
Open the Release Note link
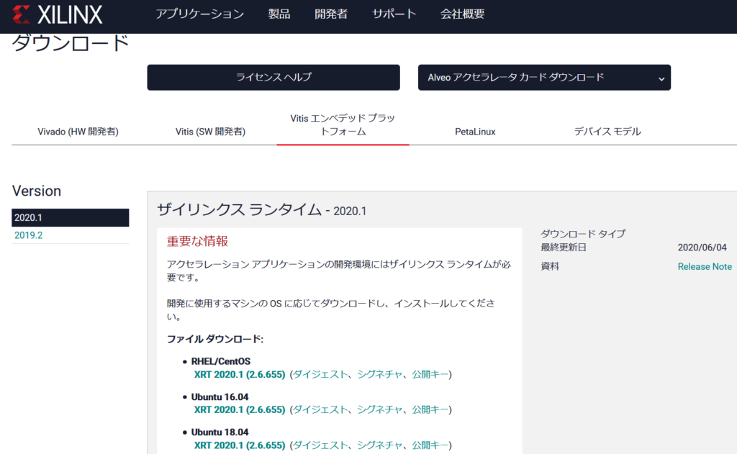tap(705, 267)
